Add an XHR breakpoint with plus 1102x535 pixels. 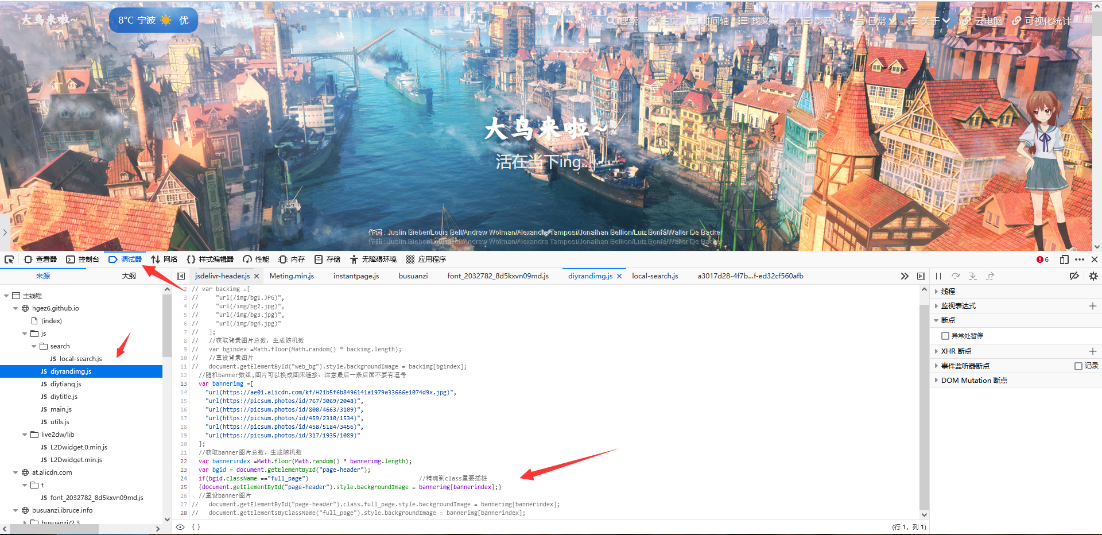[x=1093, y=351]
